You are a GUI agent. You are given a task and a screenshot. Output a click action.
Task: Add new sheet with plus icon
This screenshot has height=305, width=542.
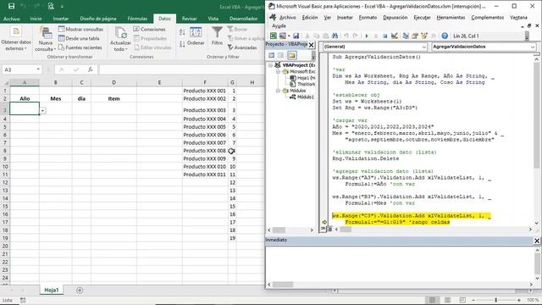(80, 290)
